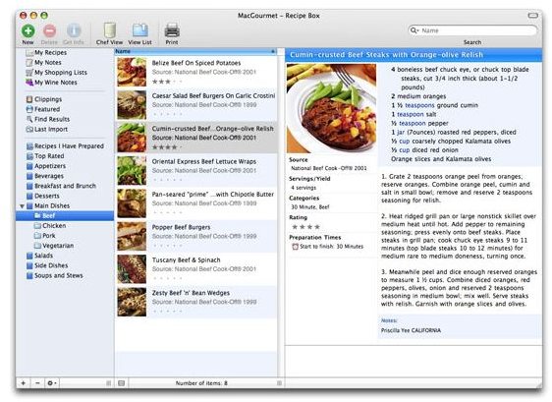Toggle the toolbar pill button in title bar

coord(532,16)
